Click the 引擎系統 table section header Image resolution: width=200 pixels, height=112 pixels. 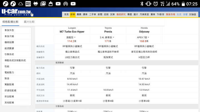pos(59,106)
